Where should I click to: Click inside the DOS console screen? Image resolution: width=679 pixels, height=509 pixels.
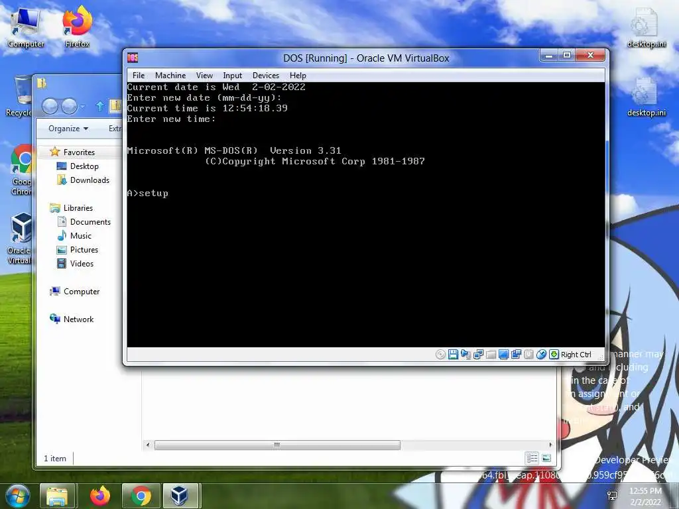point(366,215)
